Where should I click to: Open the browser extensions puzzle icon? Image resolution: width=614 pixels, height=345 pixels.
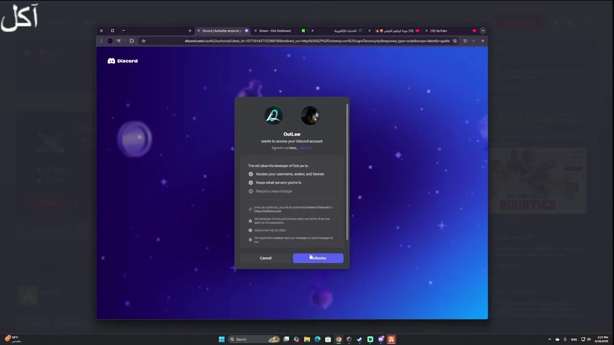click(x=131, y=41)
